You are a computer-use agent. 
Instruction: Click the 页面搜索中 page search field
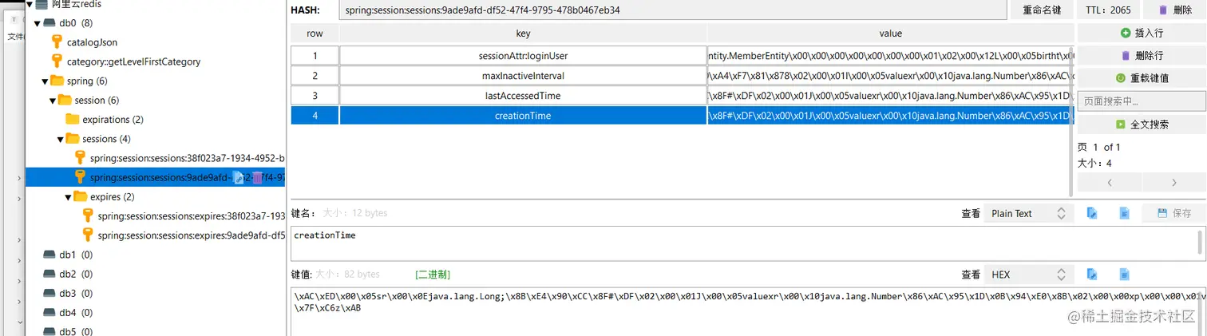1142,101
